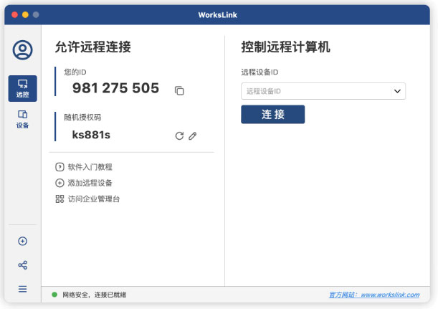Viewport: 438px width, 309px height.
Task: Expand the remote device ID dropdown arrow
Action: [397, 91]
